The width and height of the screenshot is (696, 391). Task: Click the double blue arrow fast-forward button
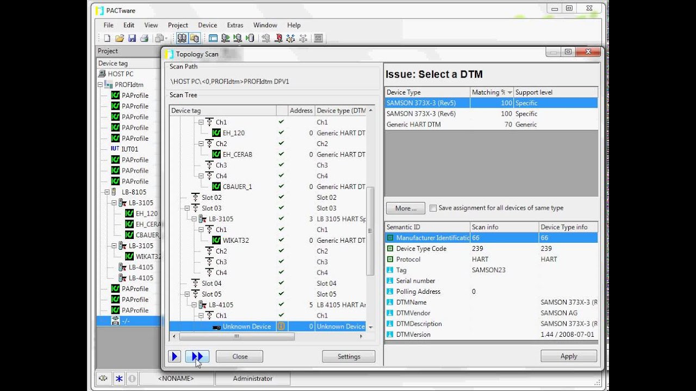tap(197, 357)
